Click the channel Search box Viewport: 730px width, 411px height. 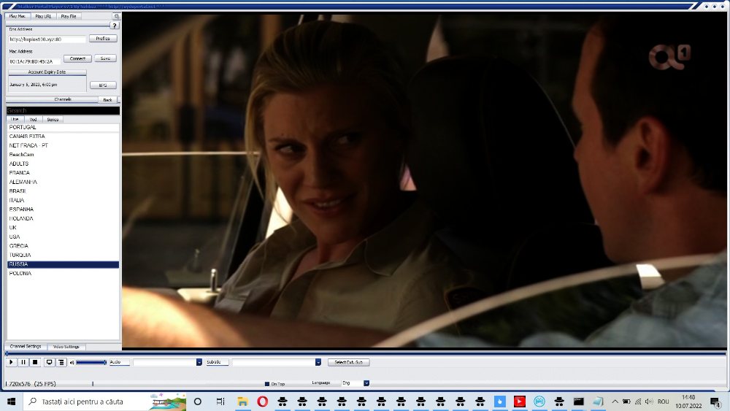[x=63, y=111]
